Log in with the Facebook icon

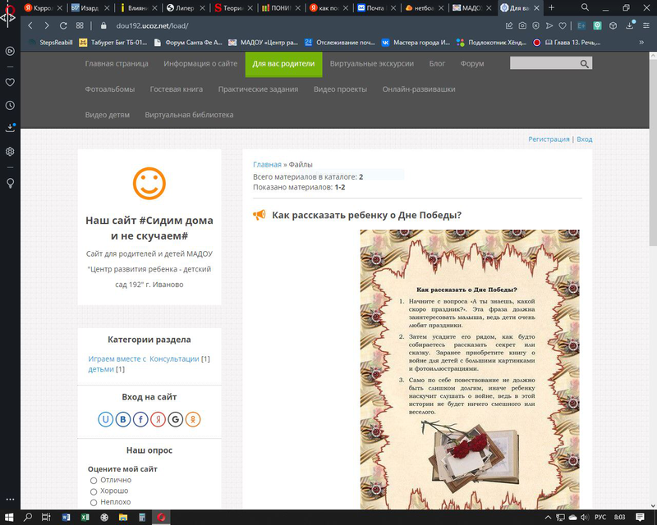click(140, 420)
